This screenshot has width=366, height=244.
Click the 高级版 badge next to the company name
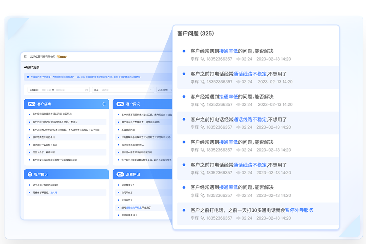62,57
